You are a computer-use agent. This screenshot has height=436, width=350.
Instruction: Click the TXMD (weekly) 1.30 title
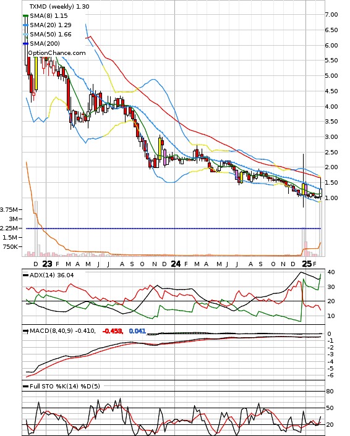(x=59, y=6)
